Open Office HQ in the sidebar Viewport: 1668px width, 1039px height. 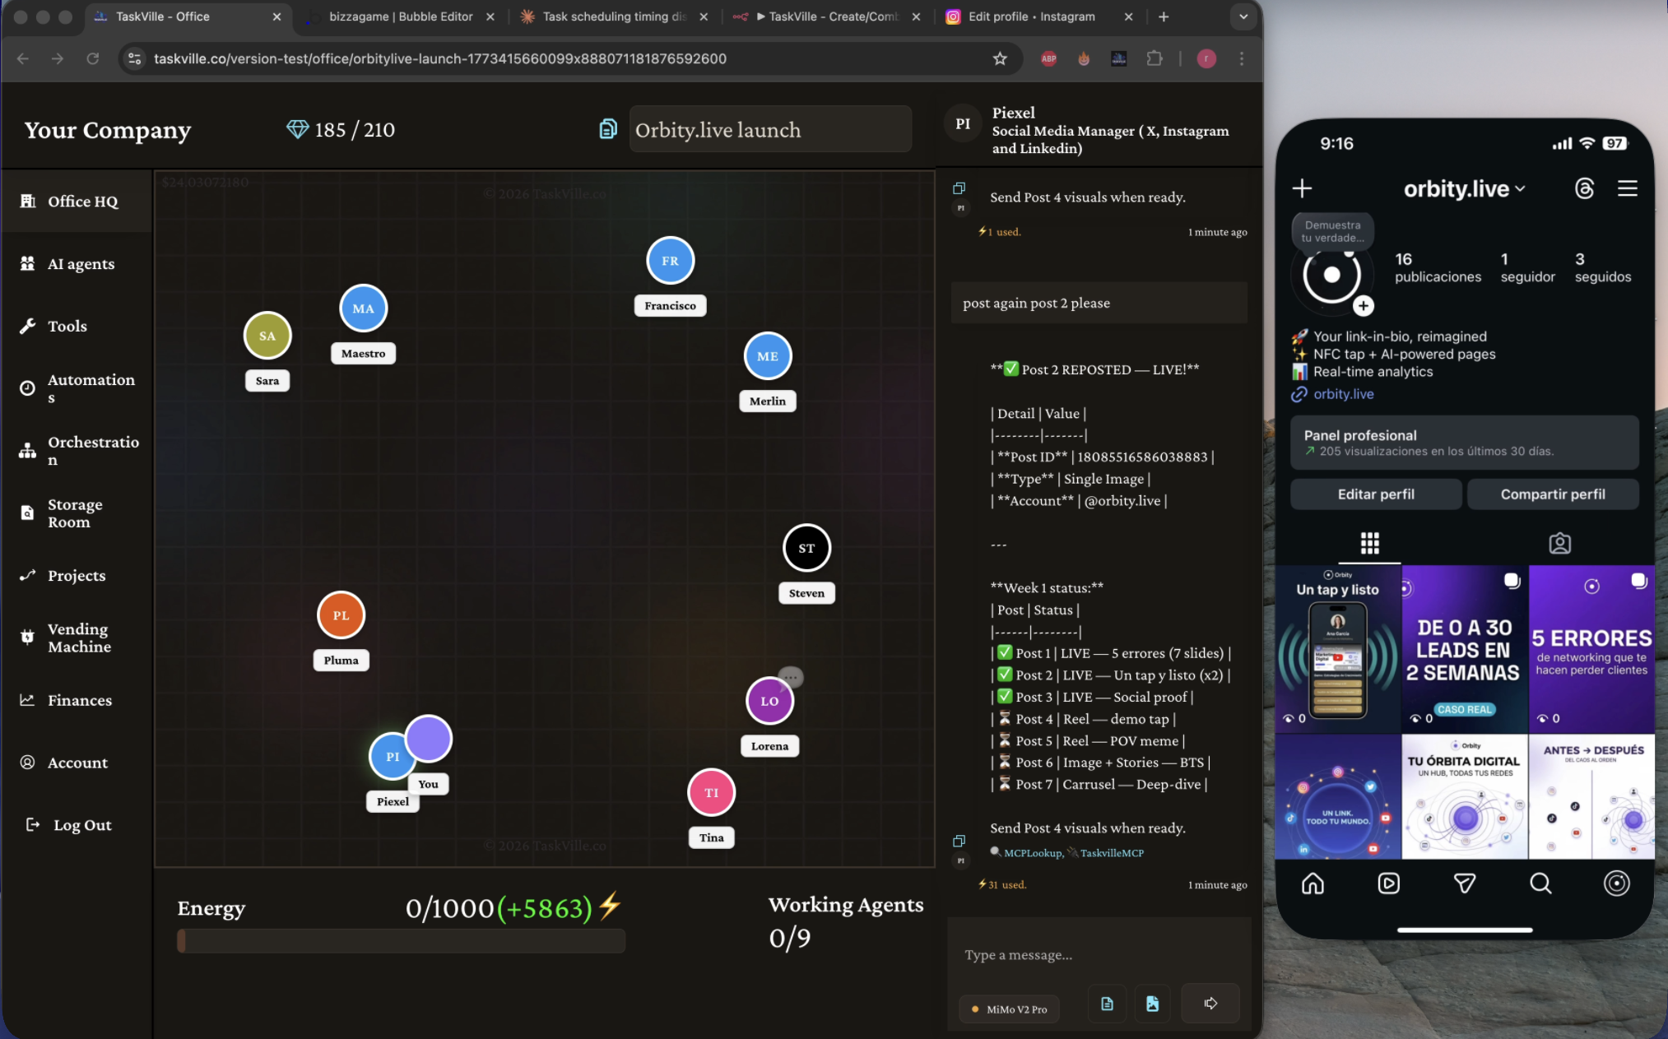76,202
